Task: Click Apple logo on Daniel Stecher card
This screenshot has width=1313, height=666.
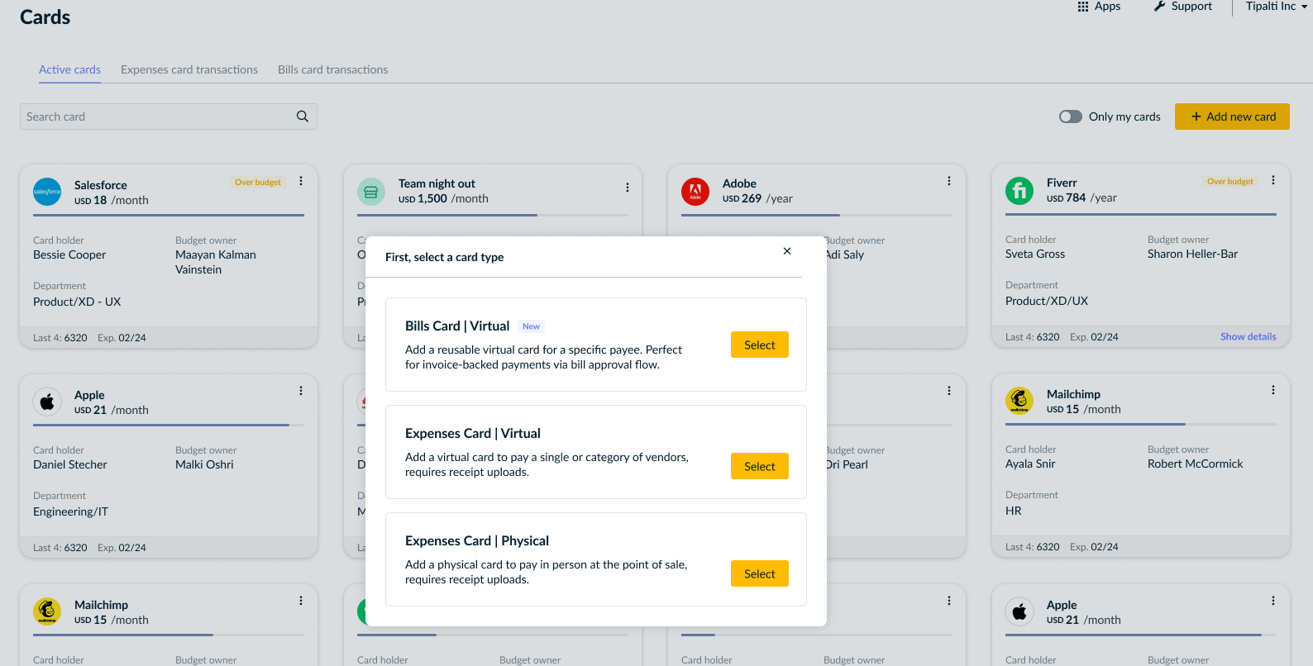Action: (47, 402)
